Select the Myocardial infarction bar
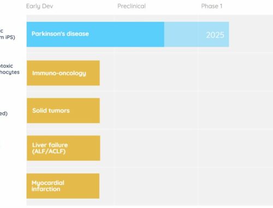This screenshot has height=208, width=273. point(63,186)
